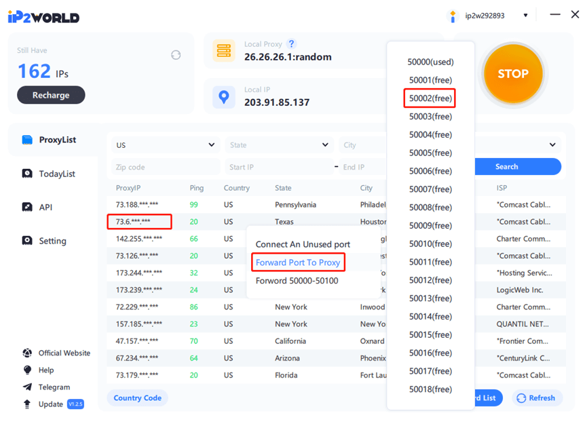Choose port 50013(free) from the list
The height and width of the screenshot is (424, 587).
[430, 298]
